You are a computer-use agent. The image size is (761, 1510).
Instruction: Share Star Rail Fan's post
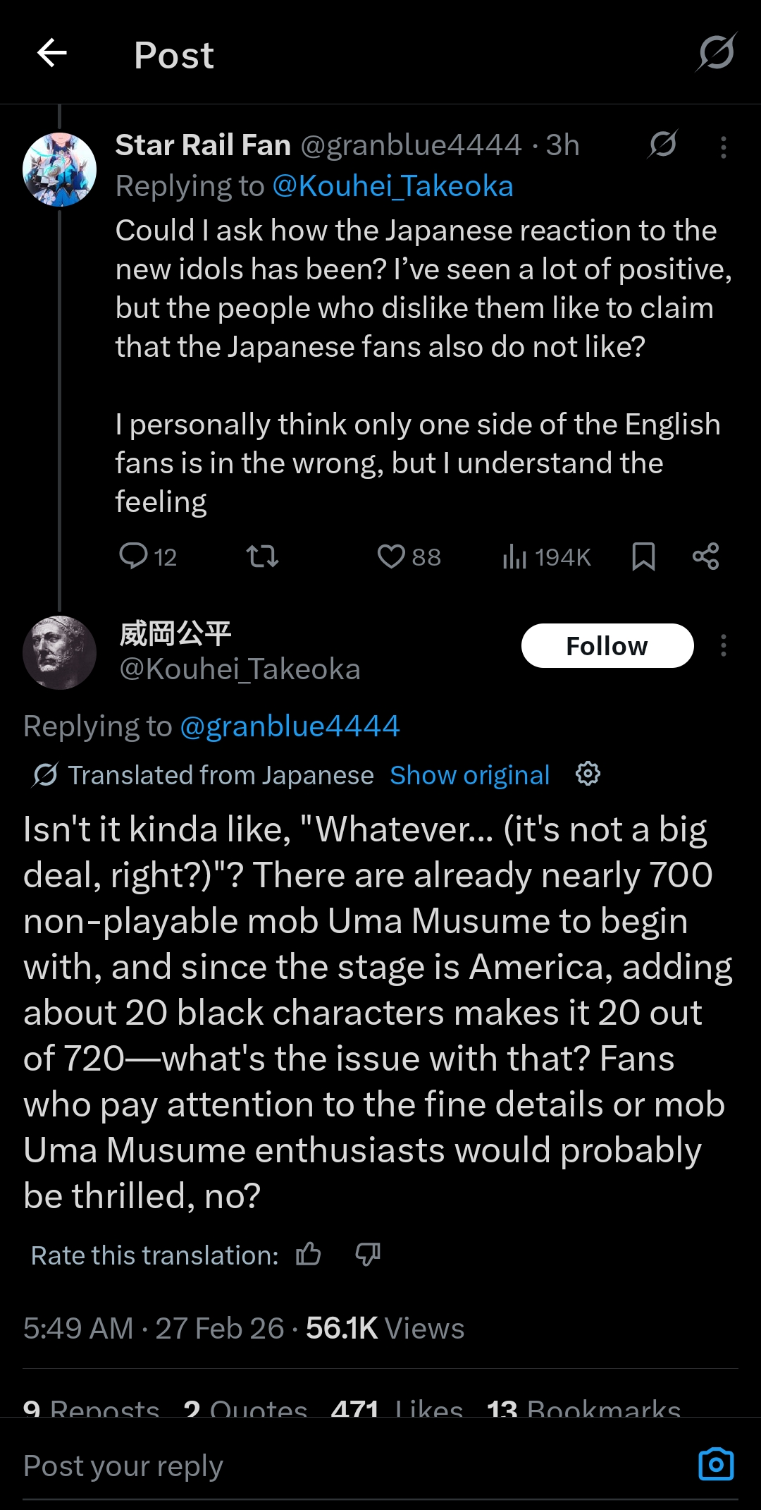pos(705,556)
